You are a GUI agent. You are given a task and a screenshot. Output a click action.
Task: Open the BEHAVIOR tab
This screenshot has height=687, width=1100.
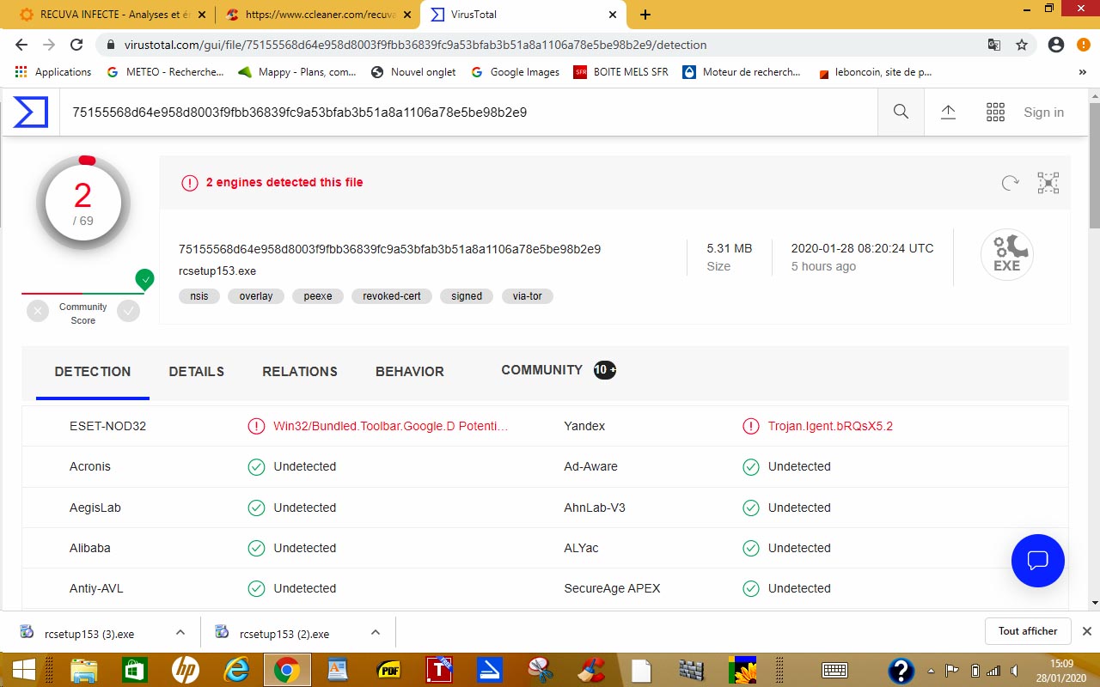pos(410,372)
